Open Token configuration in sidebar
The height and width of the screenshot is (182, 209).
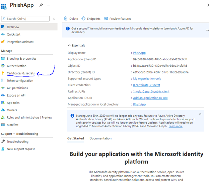20,81
